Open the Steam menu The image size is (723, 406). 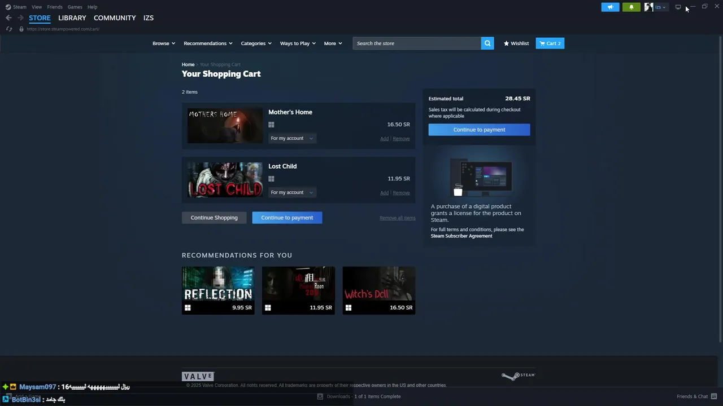point(20,7)
